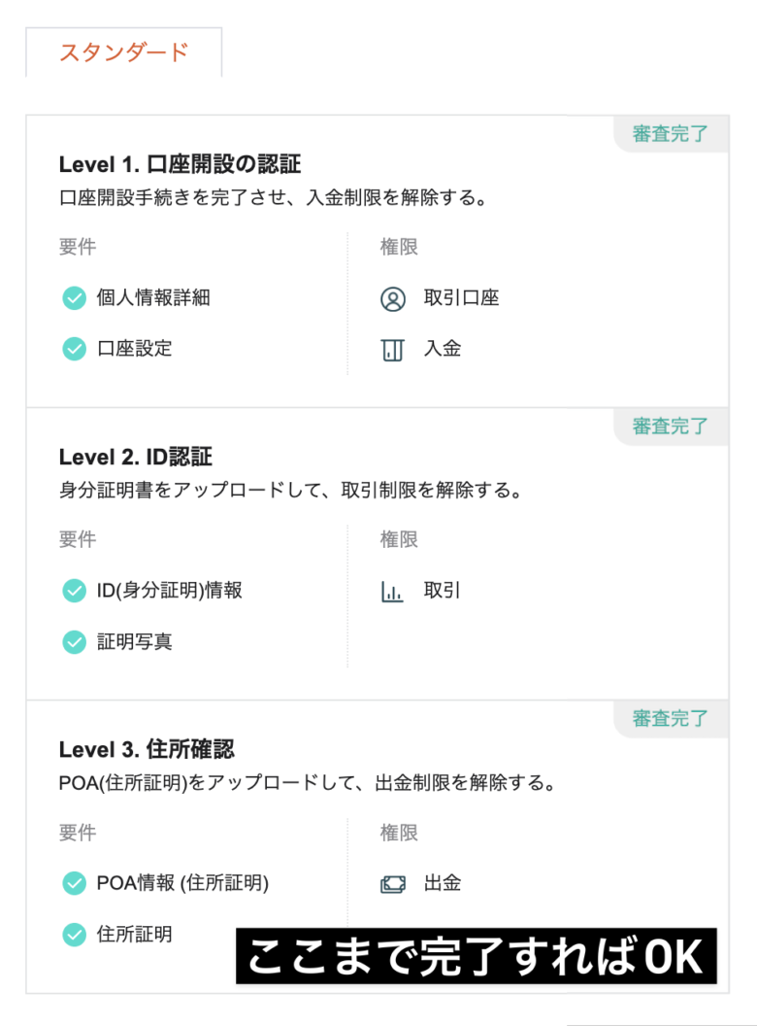757x1026 pixels.
Task: Click the POA情報 (住所証明) checkmark icon
Action: point(75,884)
